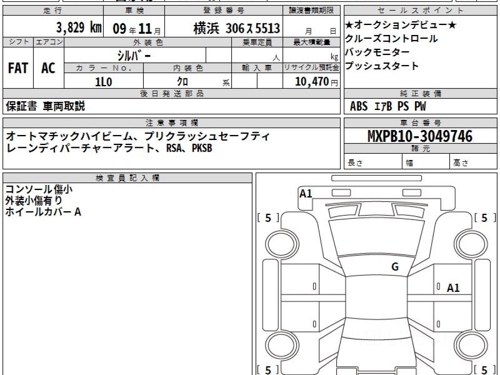
Task: Select the AC air conditioner value
Action: (48, 68)
